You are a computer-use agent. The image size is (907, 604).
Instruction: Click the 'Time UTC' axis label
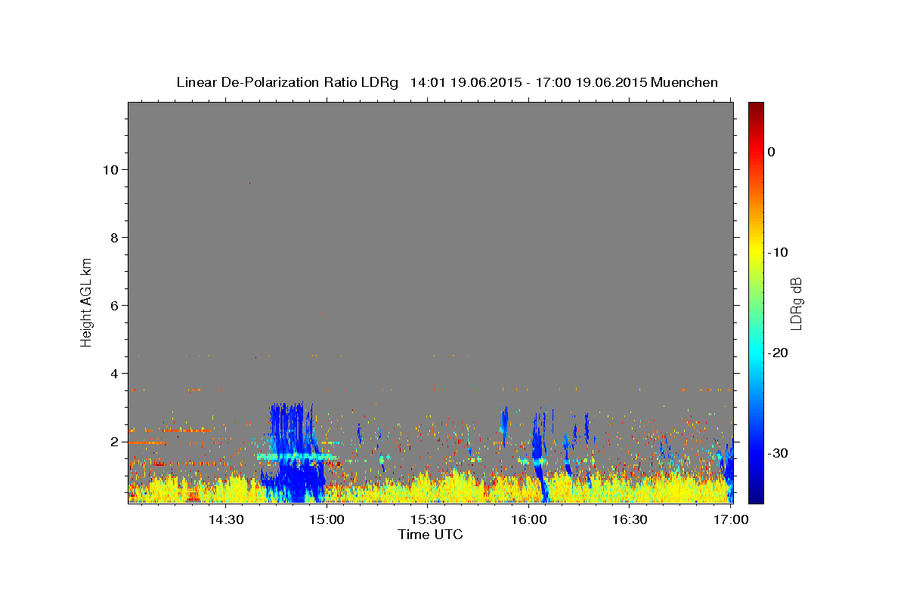[x=430, y=534]
